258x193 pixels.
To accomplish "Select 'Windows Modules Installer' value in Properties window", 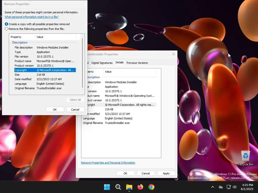I will coord(121,82).
